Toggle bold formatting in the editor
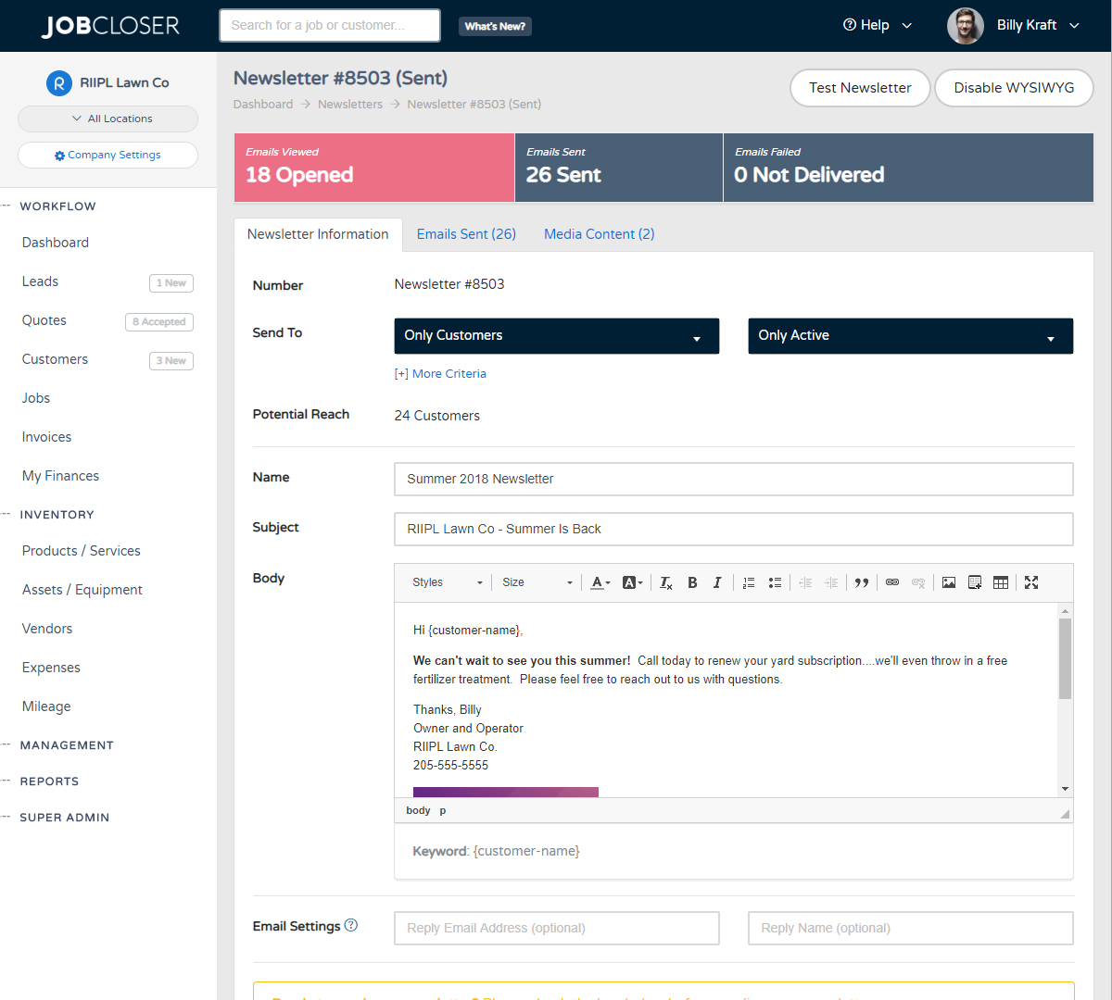 [x=691, y=582]
